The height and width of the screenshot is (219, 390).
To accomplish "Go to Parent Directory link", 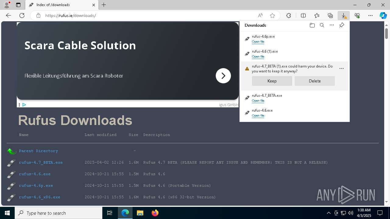I will (38, 151).
